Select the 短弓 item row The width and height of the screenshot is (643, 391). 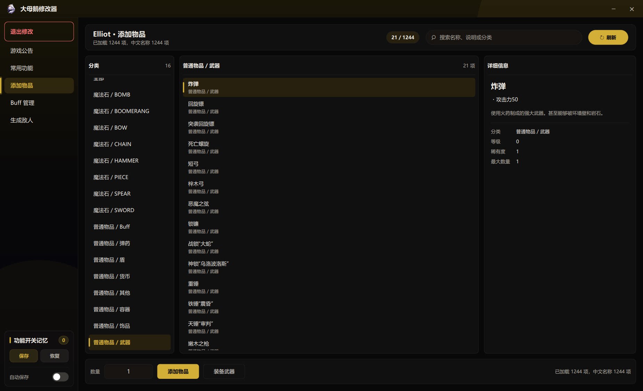pos(329,167)
